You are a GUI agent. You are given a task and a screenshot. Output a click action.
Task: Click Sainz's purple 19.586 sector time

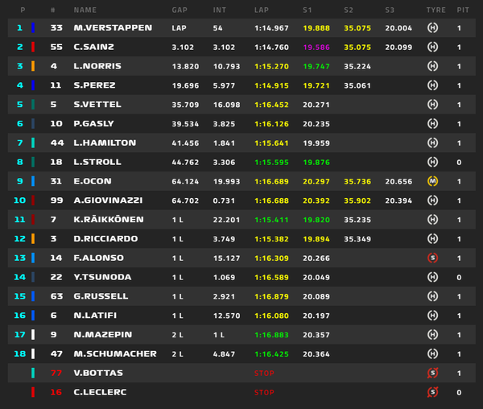(316, 48)
